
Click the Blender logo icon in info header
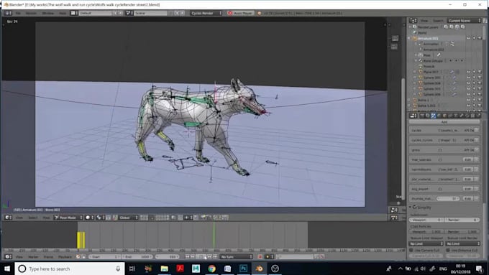260,13
